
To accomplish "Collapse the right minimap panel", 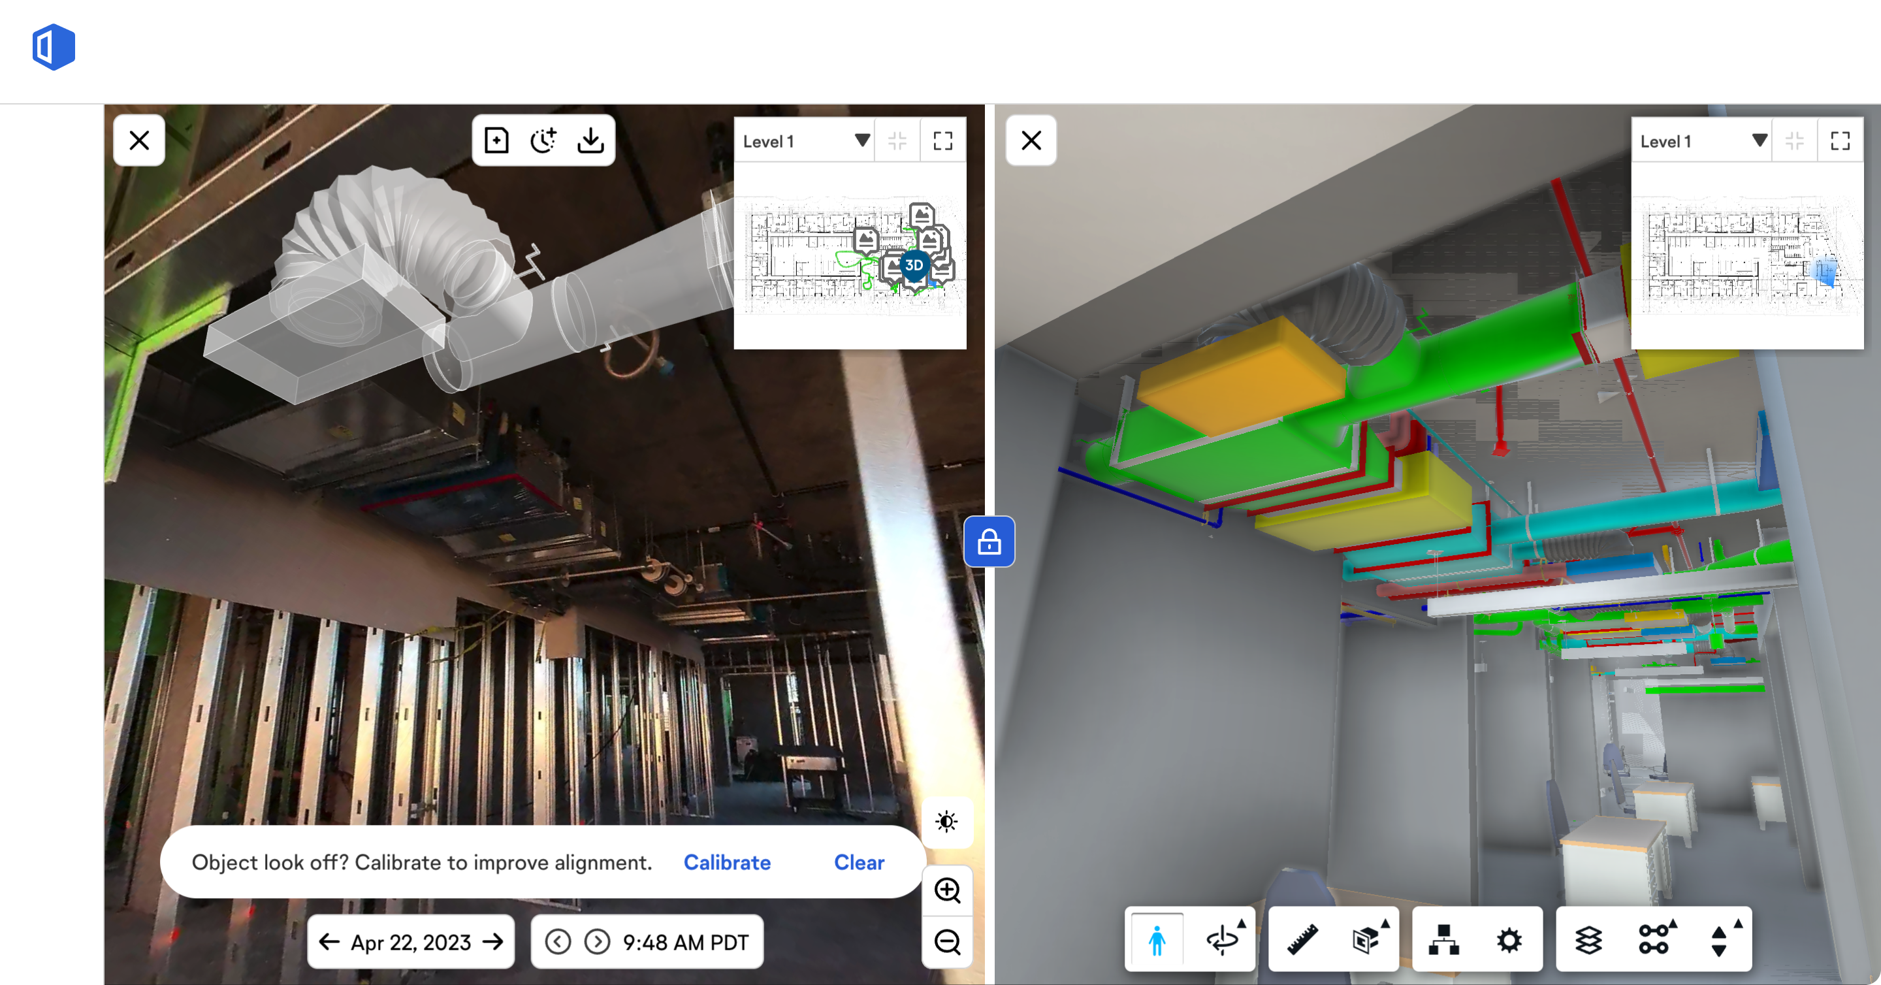I will click(1795, 140).
